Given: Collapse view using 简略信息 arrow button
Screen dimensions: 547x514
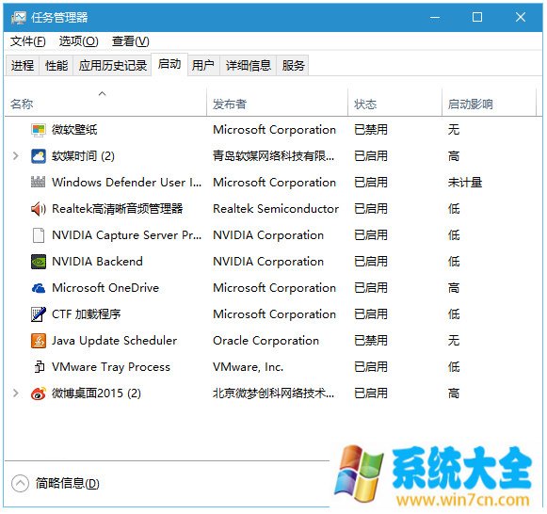Looking at the screenshot, I should (20, 483).
